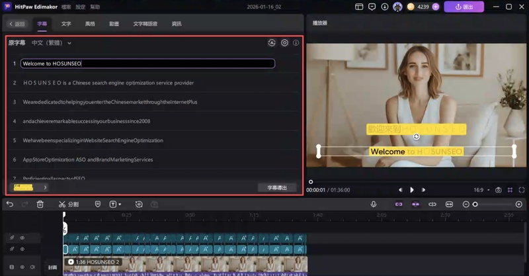The width and height of the screenshot is (529, 276).
Task: Click the snapshot camera icon under player
Action: tap(498, 190)
